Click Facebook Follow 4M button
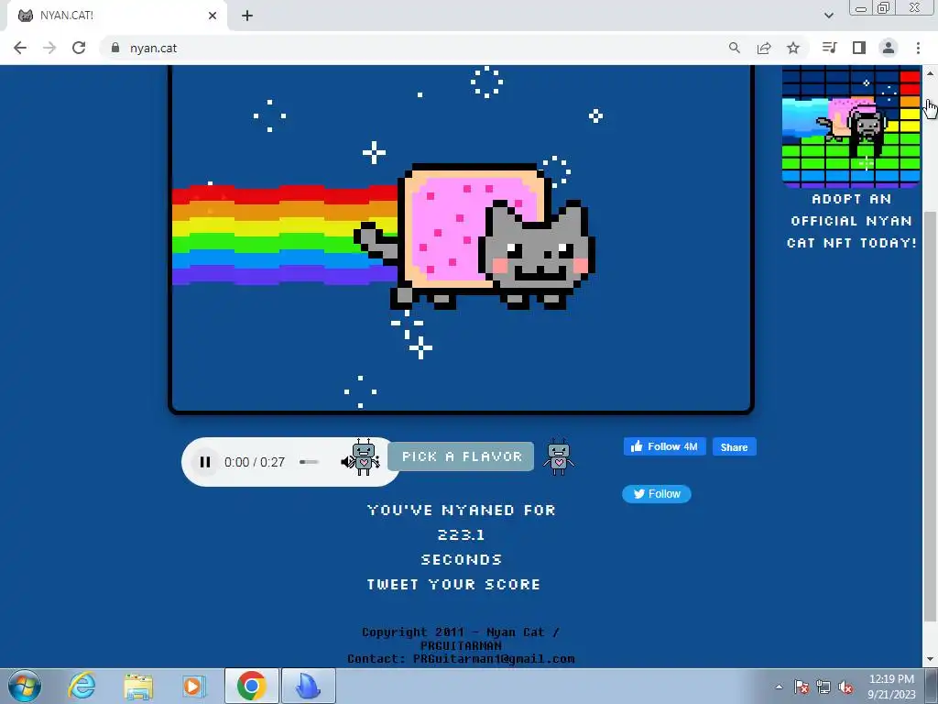Screen dimensions: 938x704 pyautogui.click(x=665, y=446)
